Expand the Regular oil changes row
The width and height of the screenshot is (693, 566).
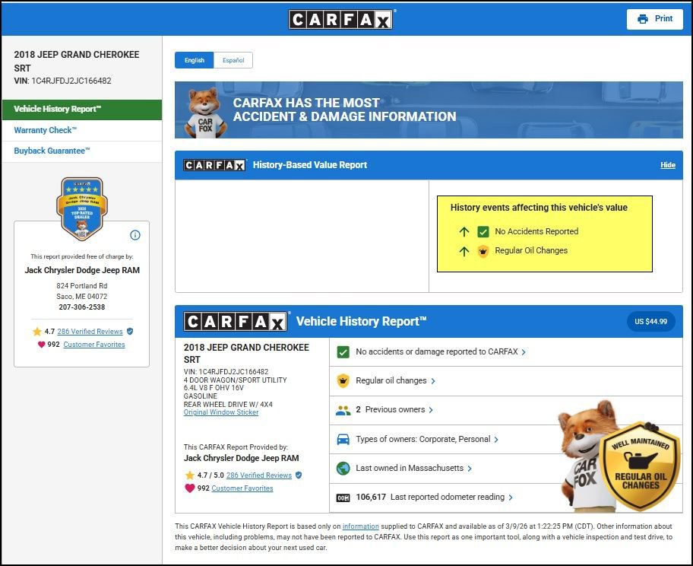pyautogui.click(x=395, y=381)
